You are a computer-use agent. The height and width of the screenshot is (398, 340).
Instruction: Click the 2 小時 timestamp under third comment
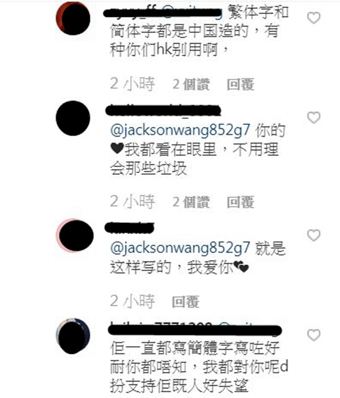pyautogui.click(x=132, y=302)
